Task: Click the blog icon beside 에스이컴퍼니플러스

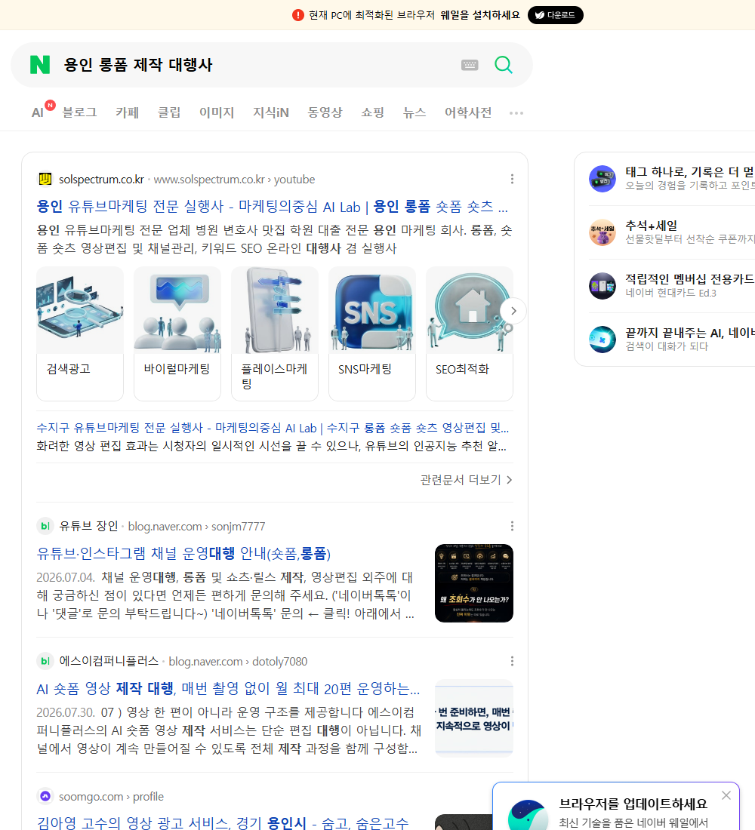Action: pyautogui.click(x=45, y=661)
